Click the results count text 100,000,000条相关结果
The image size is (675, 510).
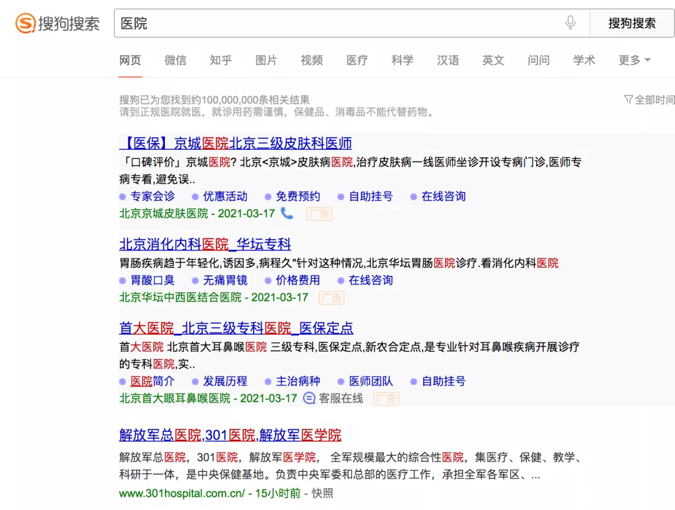(x=256, y=100)
